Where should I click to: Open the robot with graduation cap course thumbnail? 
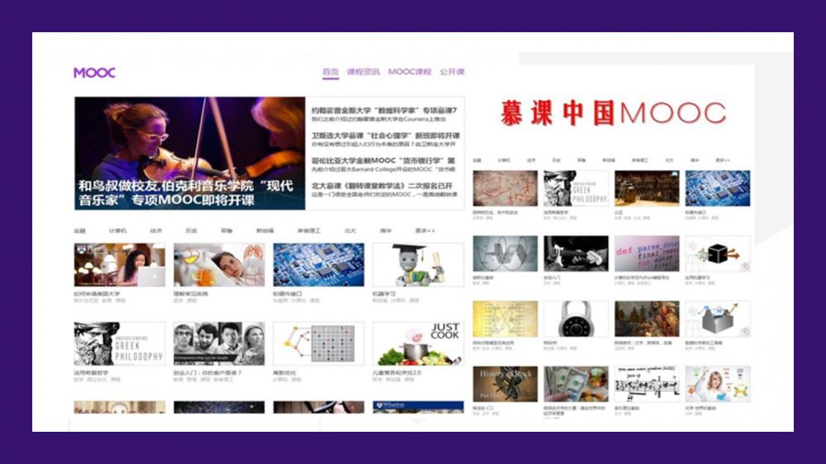(x=418, y=264)
